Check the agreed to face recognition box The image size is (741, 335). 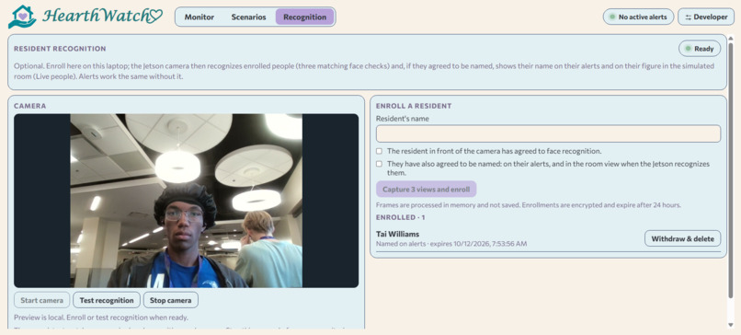[379, 152]
